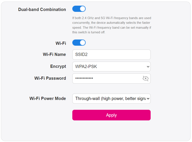Click the Wi-Fi Password label text
Screen dimensions: 192x142
pyautogui.click(x=50, y=78)
